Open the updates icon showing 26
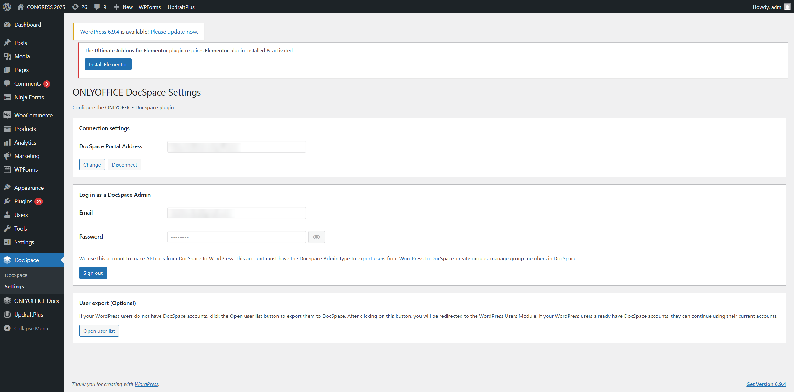Image resolution: width=794 pixels, height=392 pixels. point(75,7)
